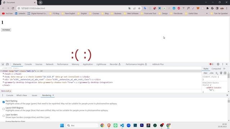230x129 pixels.
Task: Click the red Adblock extension icon
Action: [179, 8]
